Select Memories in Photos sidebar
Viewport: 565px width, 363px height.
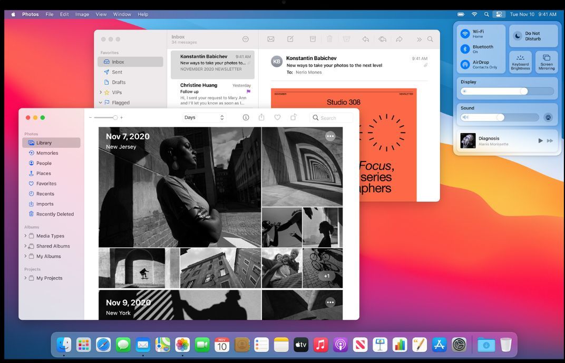47,153
